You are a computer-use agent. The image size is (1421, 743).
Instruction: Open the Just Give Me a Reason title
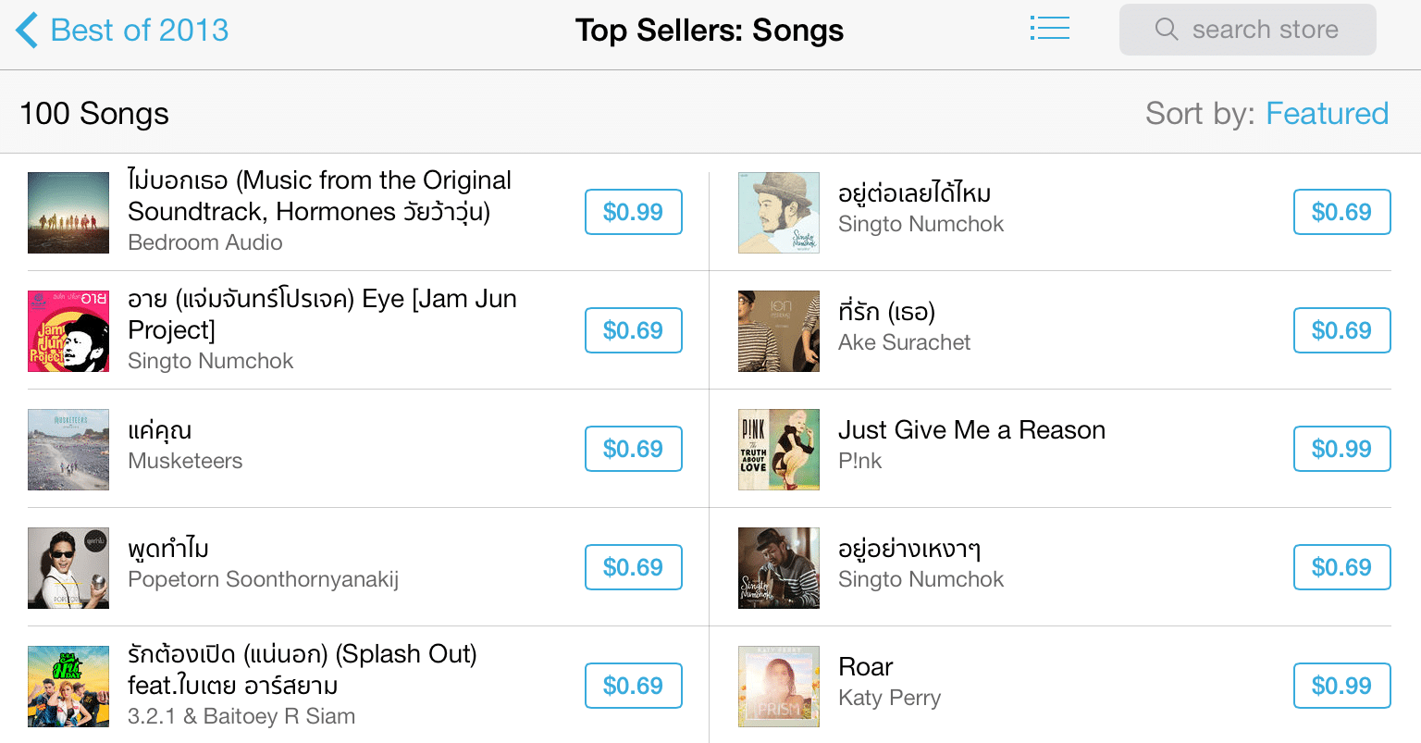pyautogui.click(x=971, y=430)
